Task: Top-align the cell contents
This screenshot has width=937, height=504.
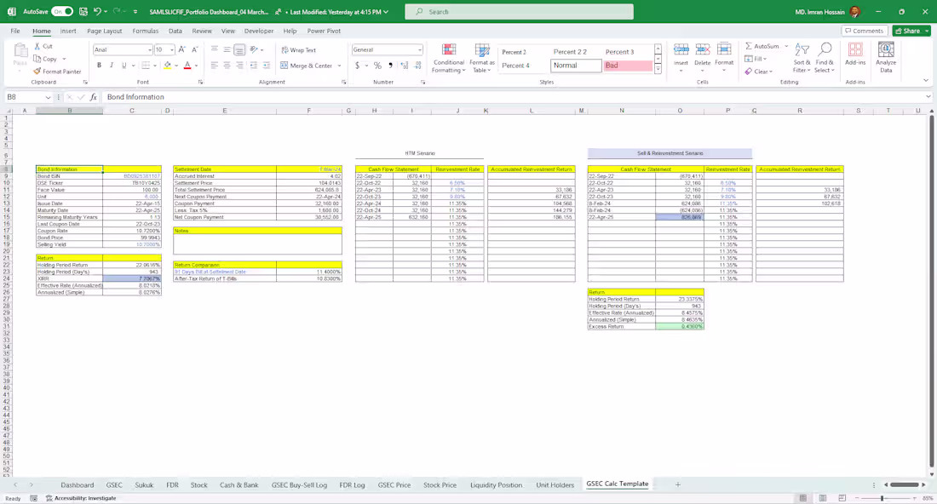Action: pos(214,49)
